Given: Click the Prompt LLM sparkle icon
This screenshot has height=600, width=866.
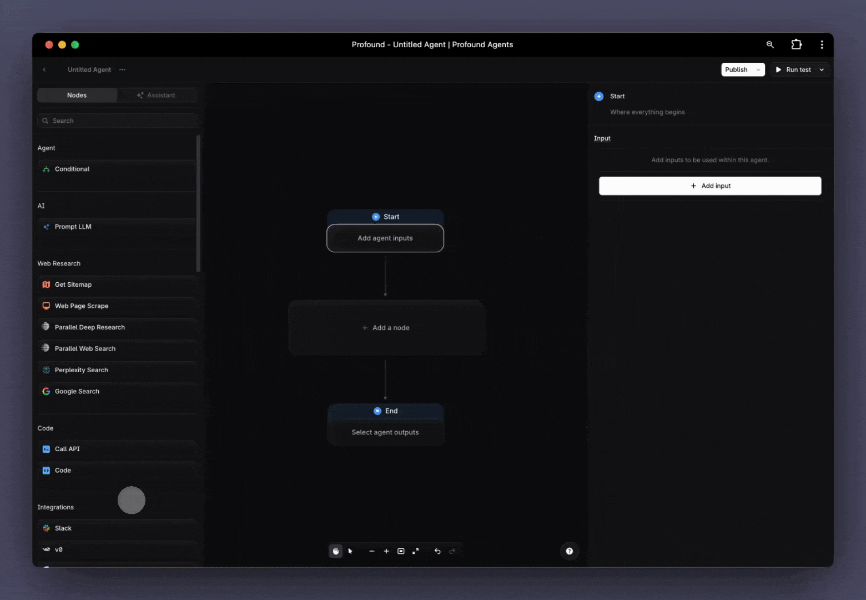Looking at the screenshot, I should coord(46,227).
